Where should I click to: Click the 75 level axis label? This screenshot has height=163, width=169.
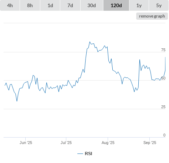pos(163,50)
